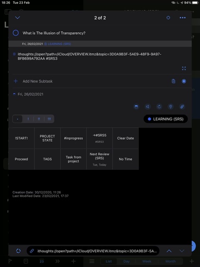Tap the calendar date picker icon
This screenshot has height=267, width=200.
pyautogui.click(x=136, y=107)
